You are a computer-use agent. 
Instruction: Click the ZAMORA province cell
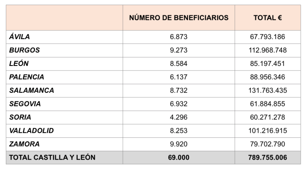click(24, 144)
